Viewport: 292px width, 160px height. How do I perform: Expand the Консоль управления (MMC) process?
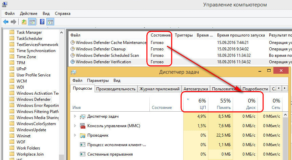click(75, 126)
